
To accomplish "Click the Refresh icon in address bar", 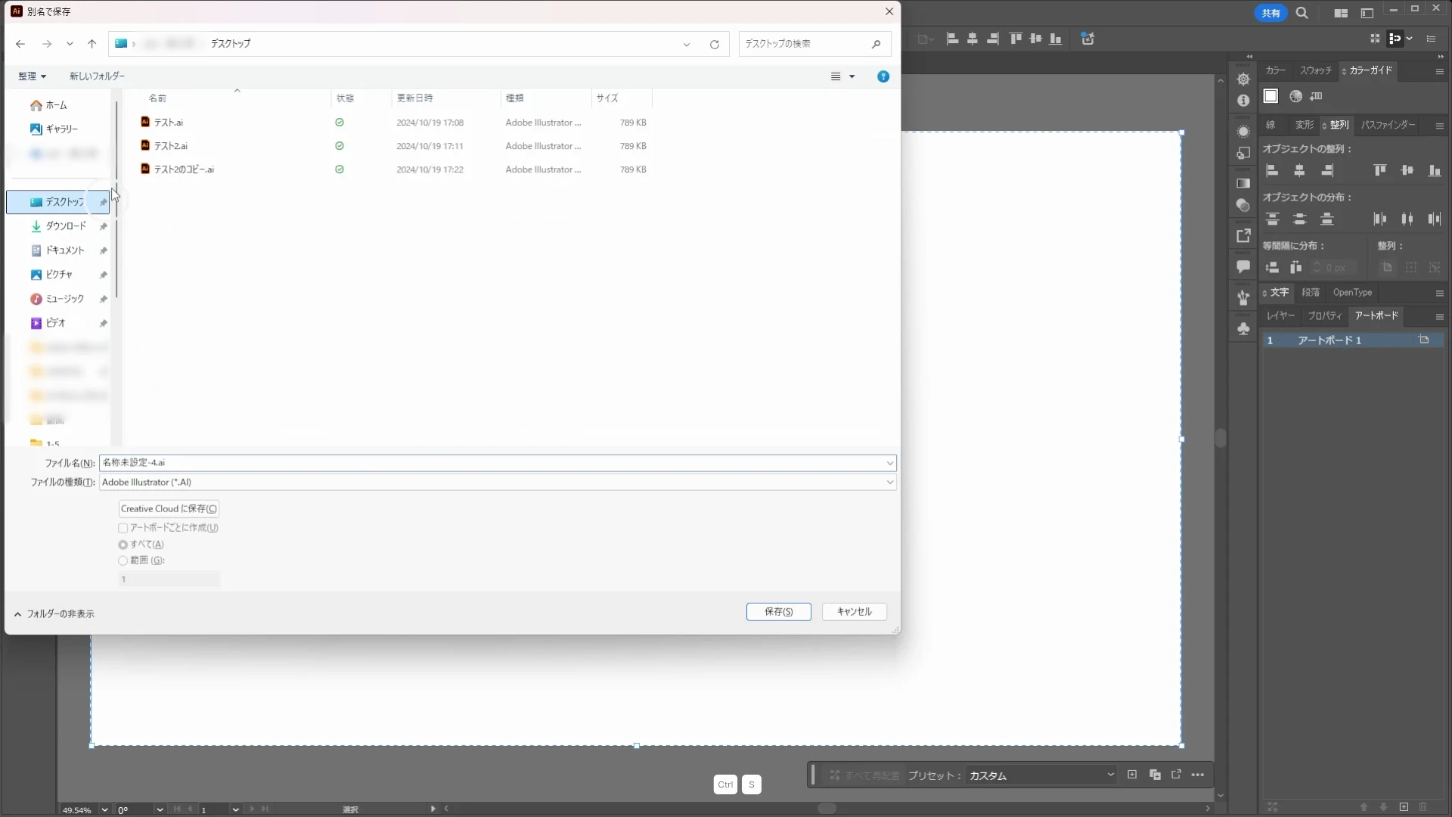I will [x=714, y=44].
